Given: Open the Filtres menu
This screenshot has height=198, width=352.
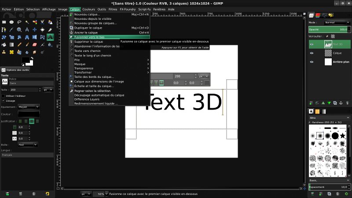Looking at the screenshot, I should [113, 9].
